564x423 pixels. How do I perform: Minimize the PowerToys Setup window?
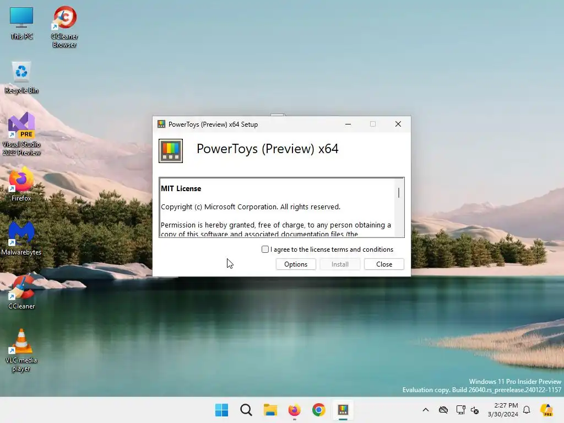point(348,124)
